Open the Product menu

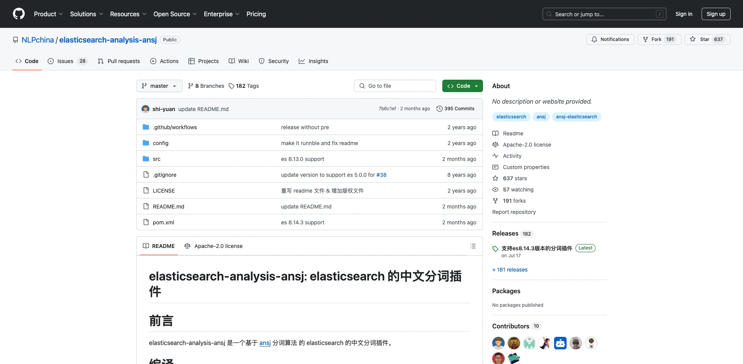click(48, 14)
